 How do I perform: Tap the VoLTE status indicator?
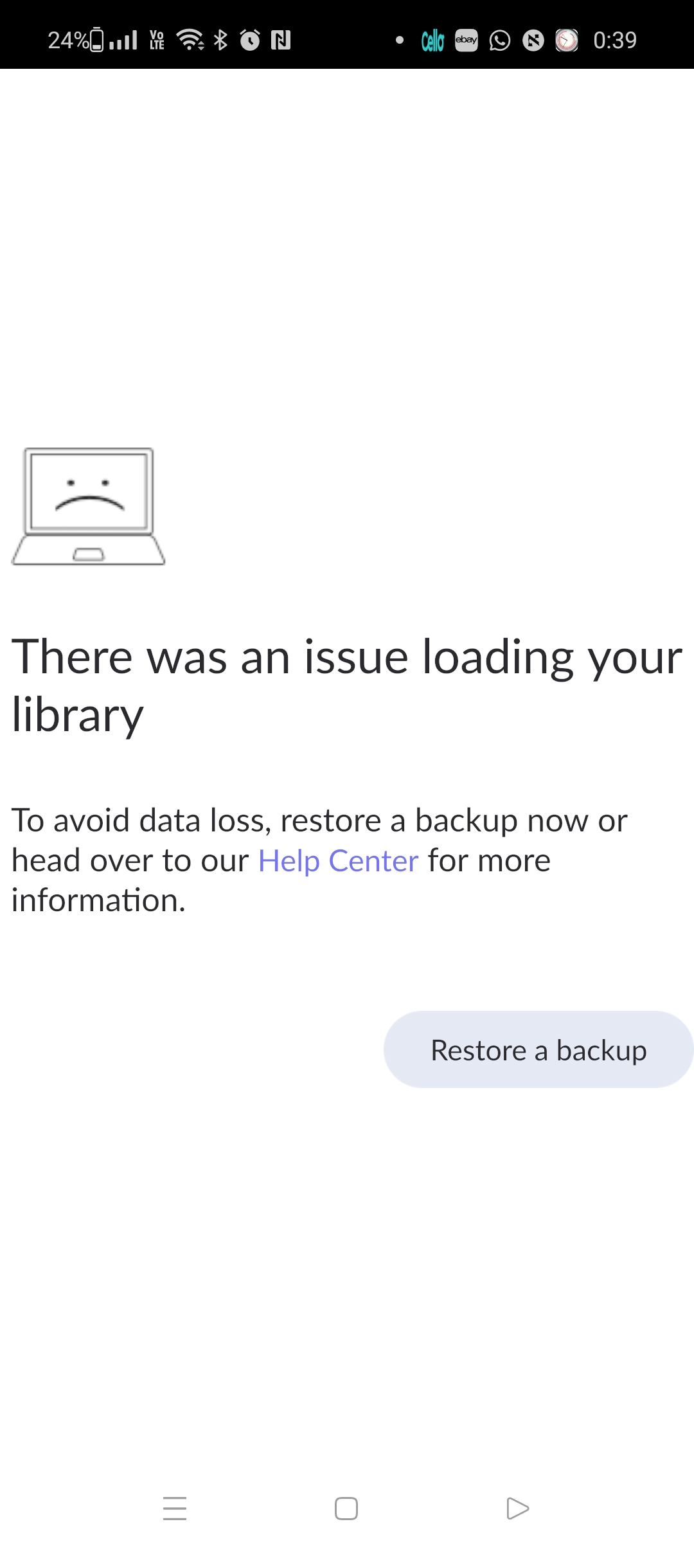(157, 40)
